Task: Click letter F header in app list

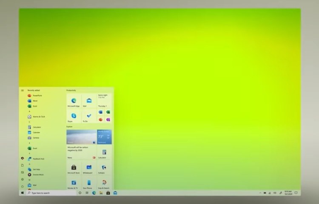Action: pos(29,153)
